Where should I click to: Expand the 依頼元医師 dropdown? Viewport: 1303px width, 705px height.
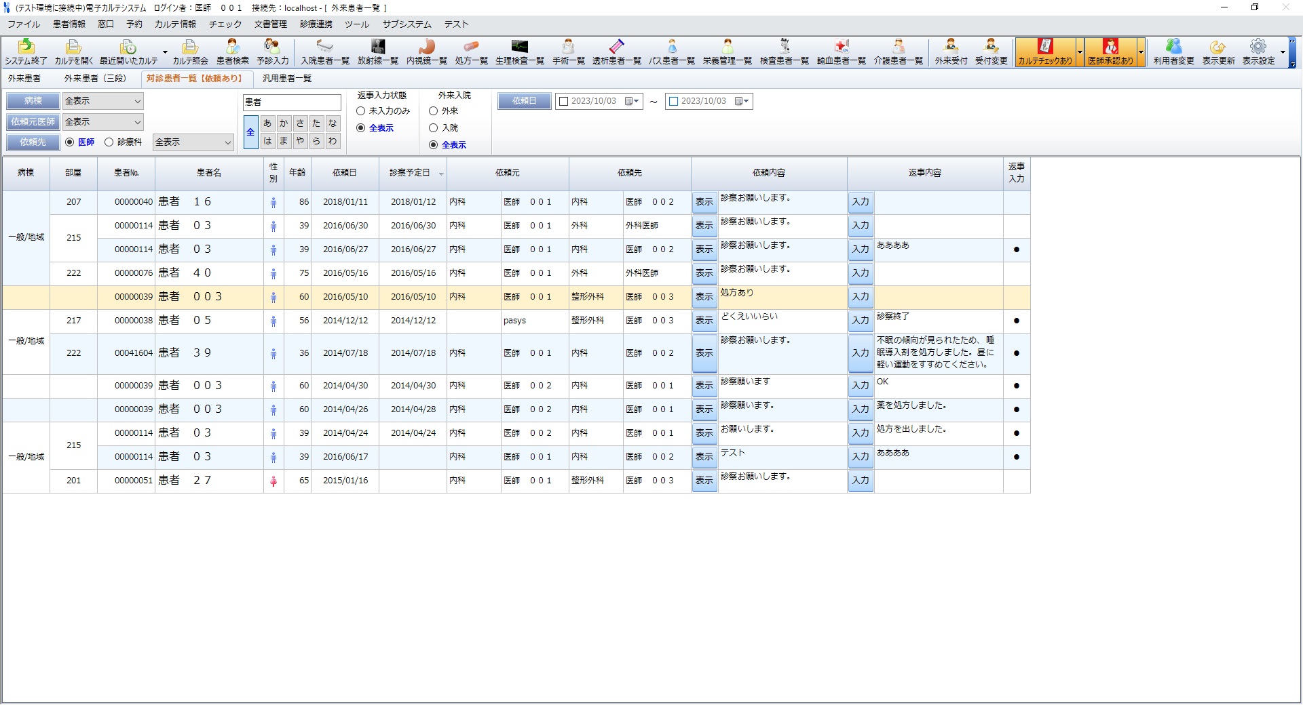[x=137, y=122]
